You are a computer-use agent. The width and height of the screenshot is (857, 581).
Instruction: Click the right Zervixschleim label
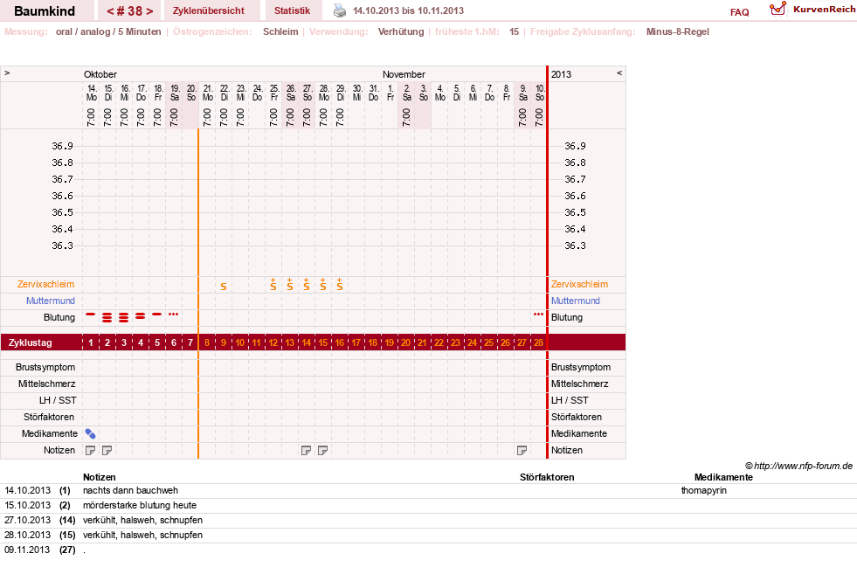pos(579,284)
